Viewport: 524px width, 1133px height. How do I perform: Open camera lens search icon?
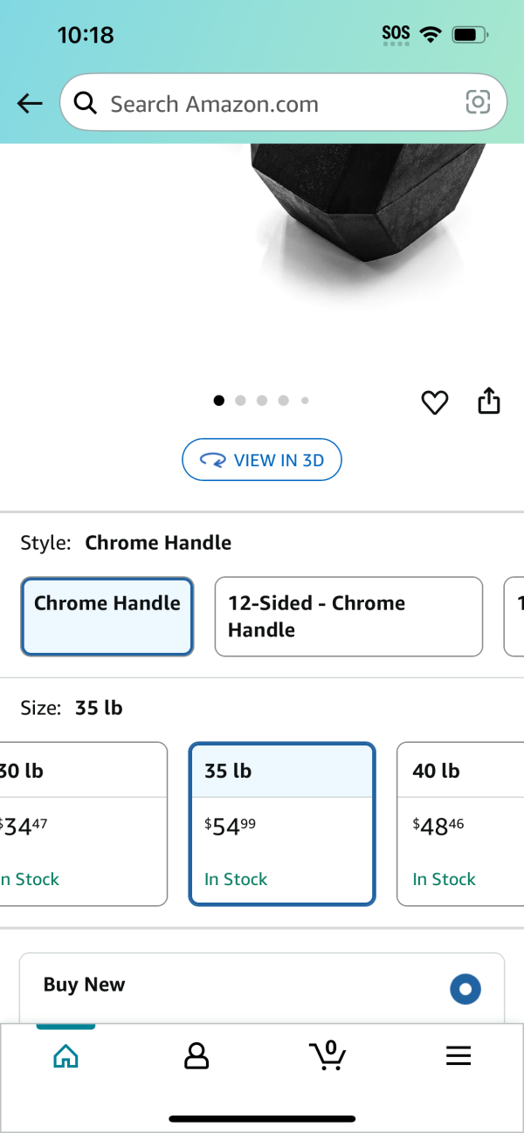(478, 103)
